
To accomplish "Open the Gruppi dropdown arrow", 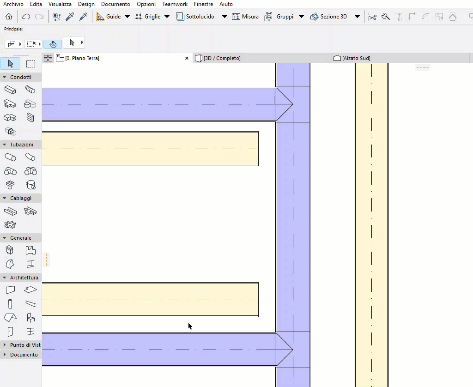I will tap(301, 17).
